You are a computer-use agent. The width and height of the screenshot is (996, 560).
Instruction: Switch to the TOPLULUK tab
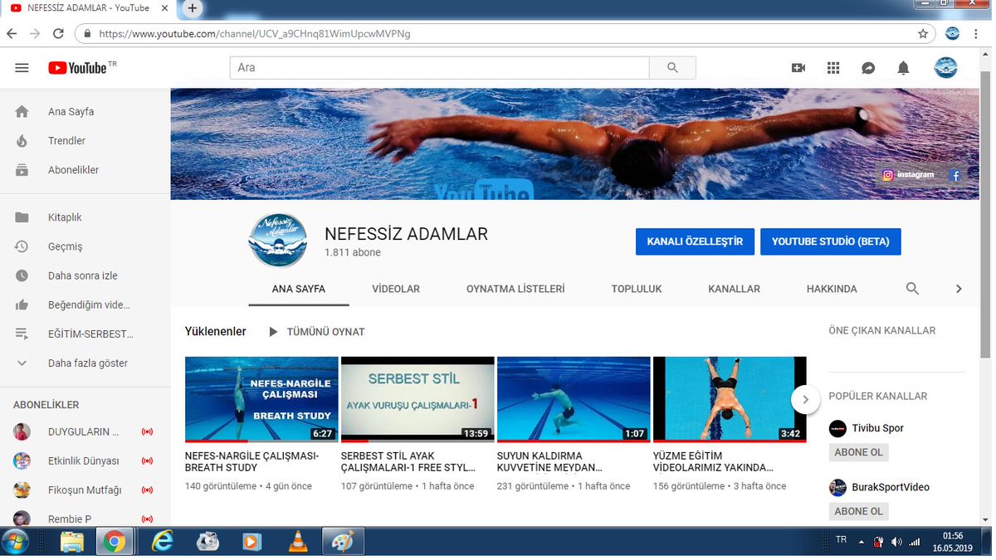pyautogui.click(x=637, y=289)
